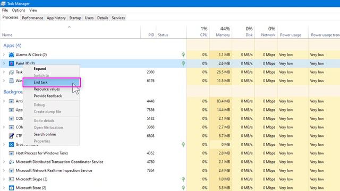Click the Paint 3D app icon
The height and width of the screenshot is (191, 340).
point(11,64)
